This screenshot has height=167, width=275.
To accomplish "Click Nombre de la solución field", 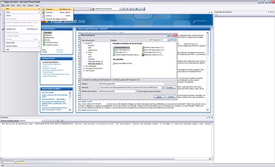I will tap(117, 91).
